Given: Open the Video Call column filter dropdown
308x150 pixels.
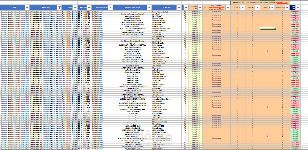Looking at the screenshot, I should (272, 8).
